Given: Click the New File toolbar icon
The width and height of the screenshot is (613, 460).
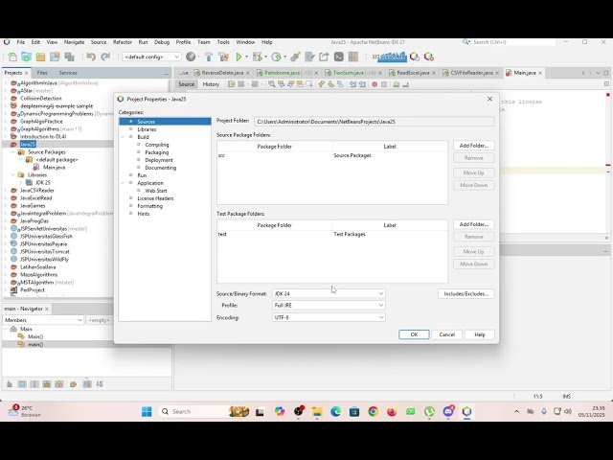Looking at the screenshot, I should click(12, 57).
